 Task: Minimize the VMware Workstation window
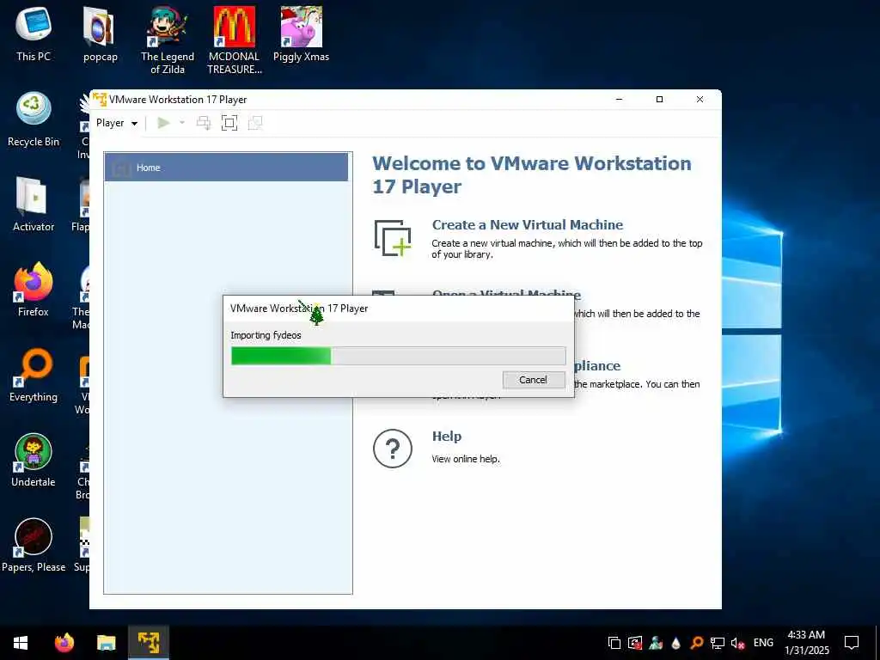coord(619,100)
